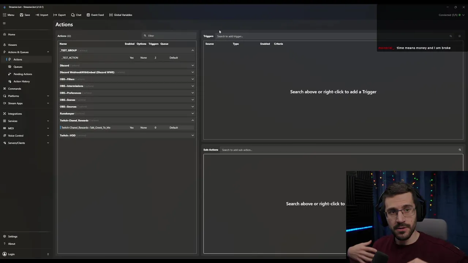The image size is (468, 263).
Task: Click the Sub-Actions search magnifier icon
Action: (460, 150)
